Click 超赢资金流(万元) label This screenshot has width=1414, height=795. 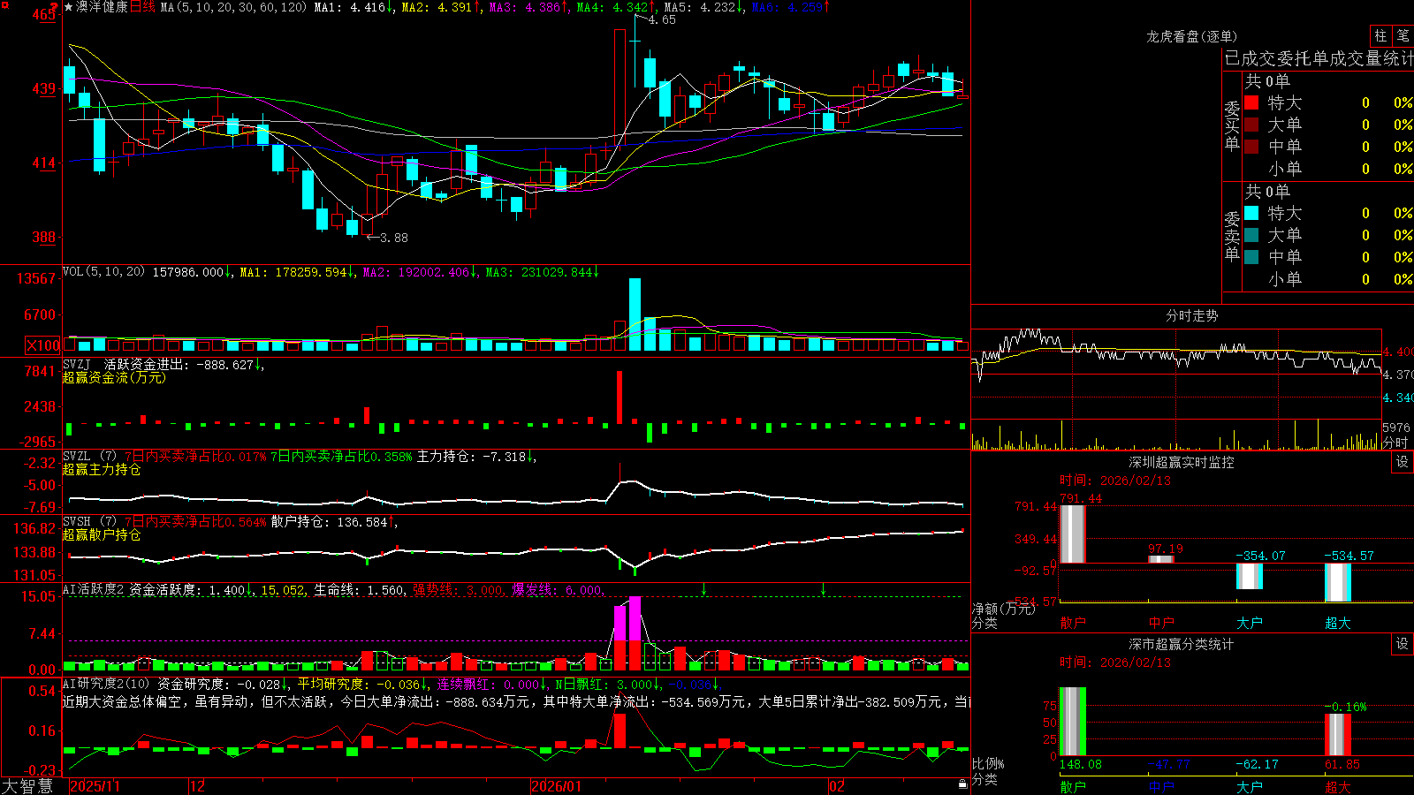coord(114,377)
